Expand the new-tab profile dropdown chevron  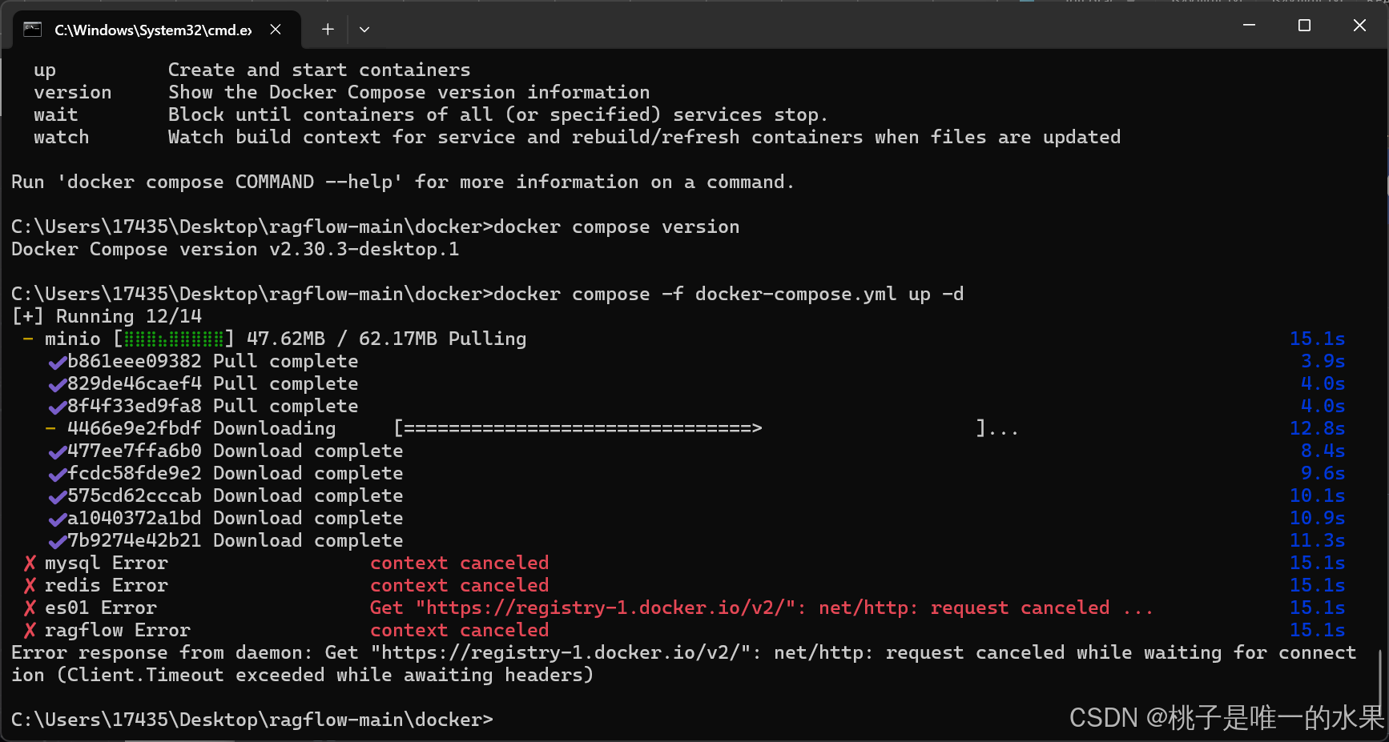tap(364, 30)
